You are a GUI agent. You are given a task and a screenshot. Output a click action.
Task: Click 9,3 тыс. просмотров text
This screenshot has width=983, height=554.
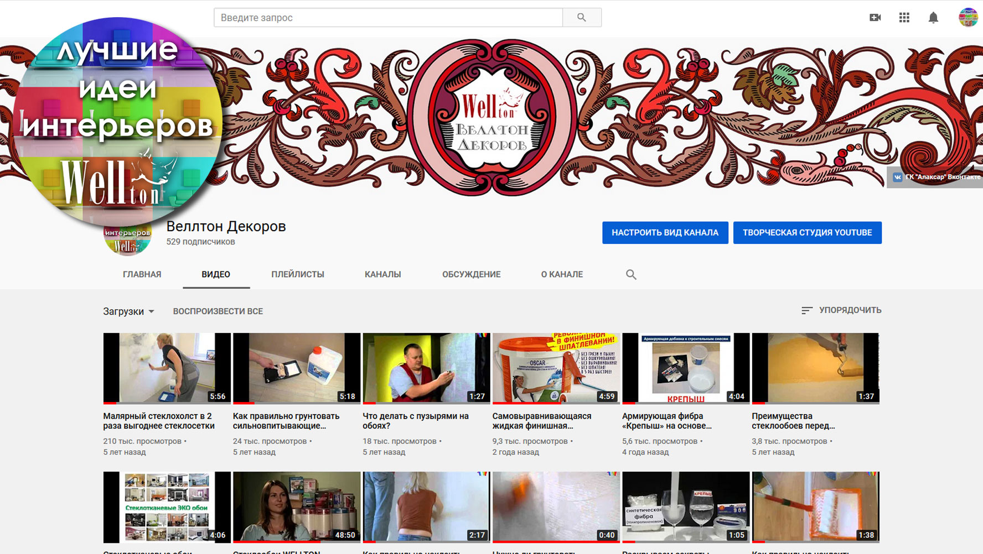[x=530, y=441]
